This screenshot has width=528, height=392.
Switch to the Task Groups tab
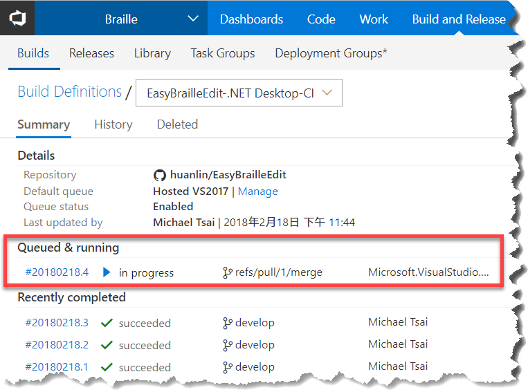223,53
